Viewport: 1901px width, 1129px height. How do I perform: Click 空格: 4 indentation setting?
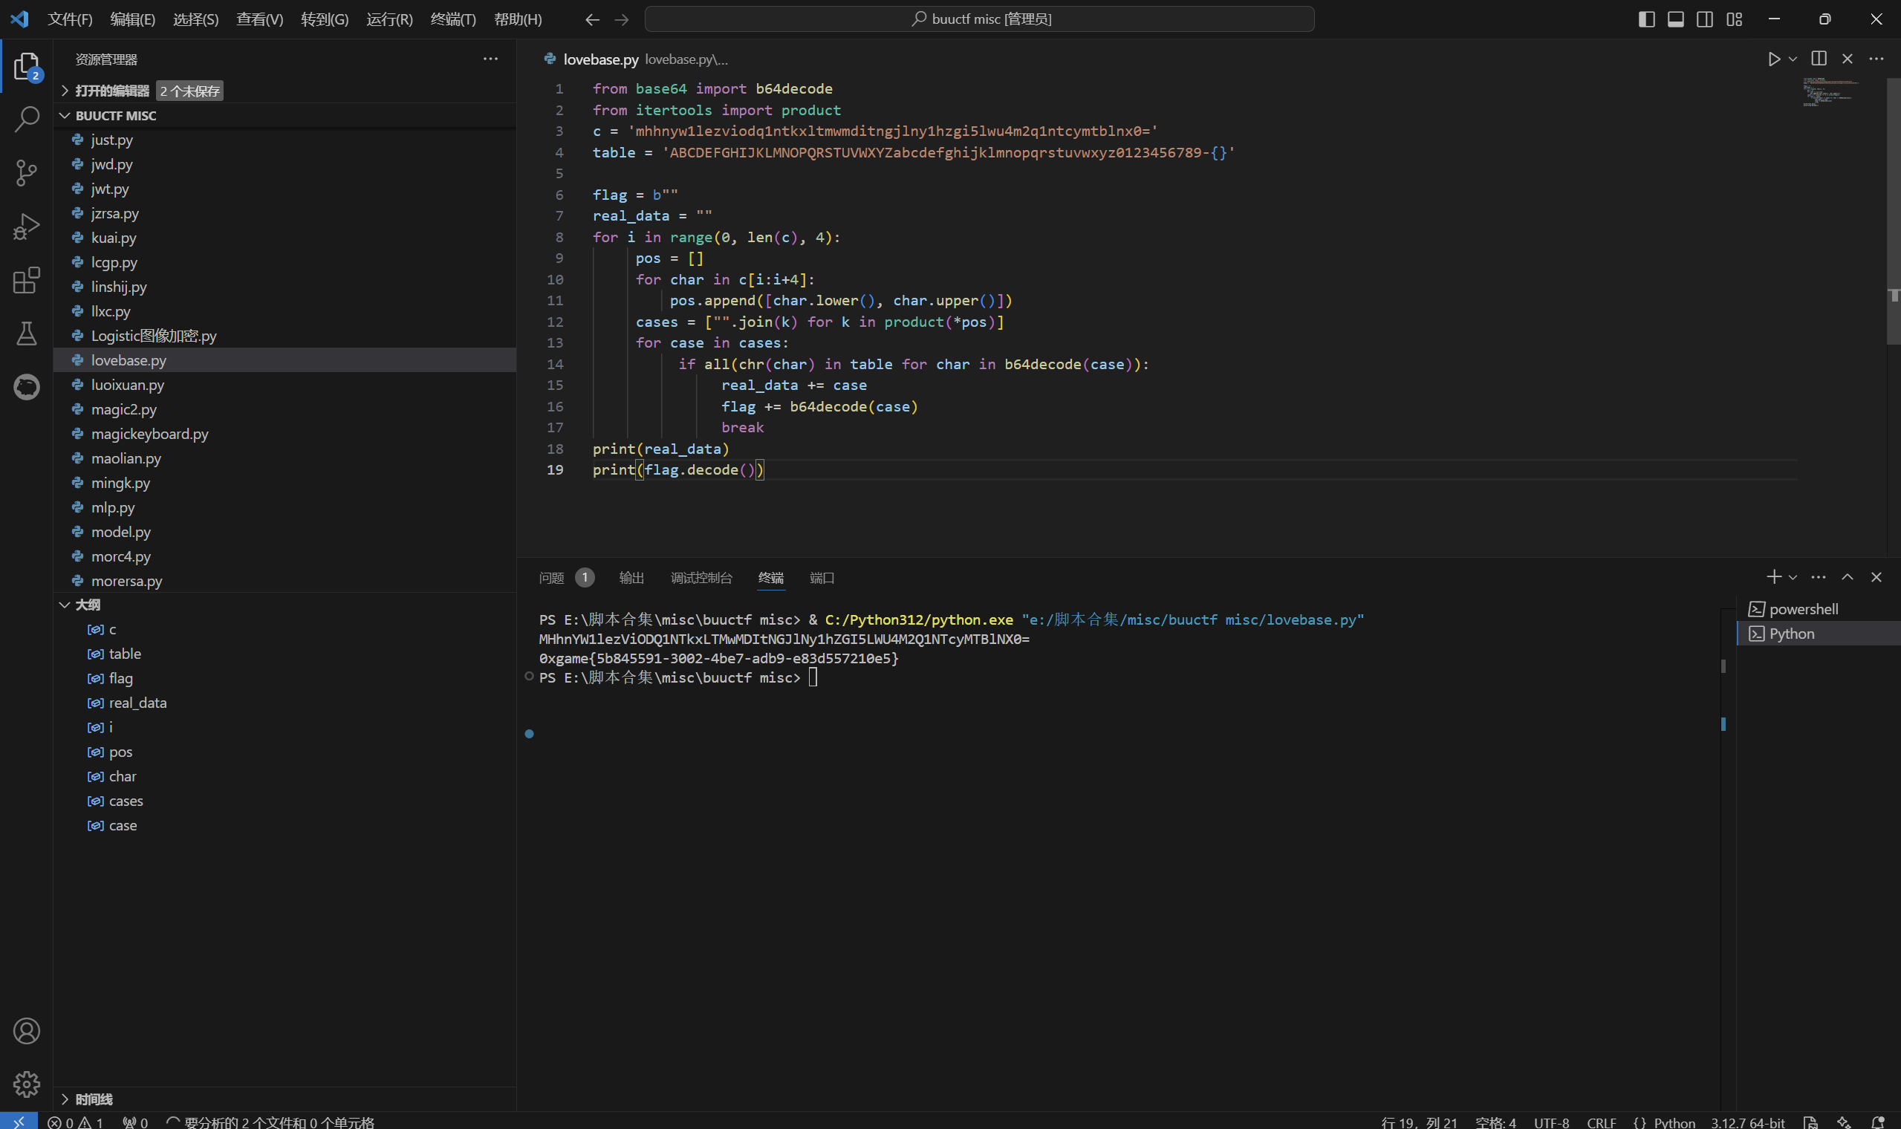point(1495,1122)
